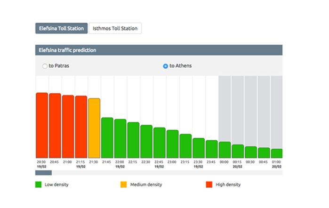
Task: Click the bar at 23:45
Action: click(x=211, y=149)
